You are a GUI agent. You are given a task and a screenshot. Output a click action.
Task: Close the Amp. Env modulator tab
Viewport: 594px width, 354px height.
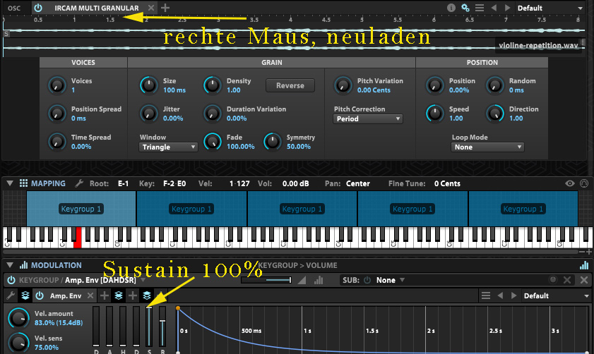pos(90,295)
